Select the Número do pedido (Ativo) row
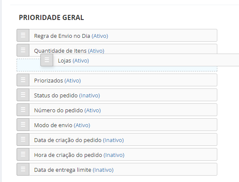This screenshot has width=239, height=182. [x=117, y=110]
